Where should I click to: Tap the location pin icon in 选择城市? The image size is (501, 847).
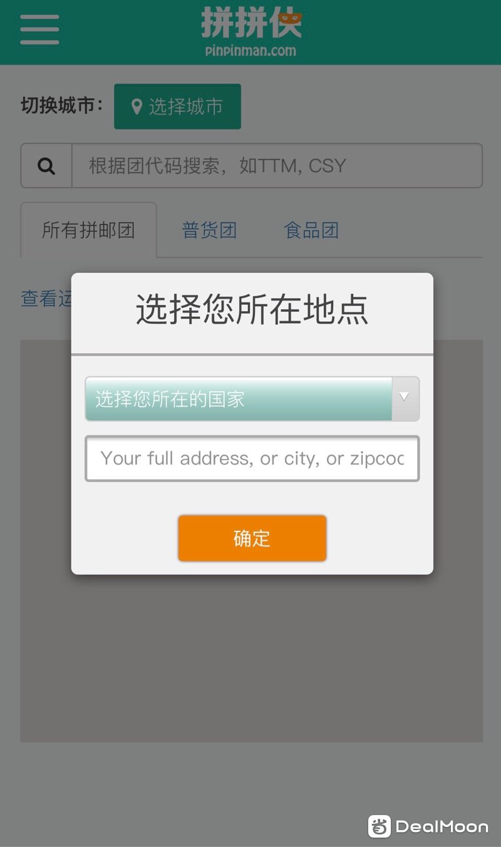pos(137,107)
